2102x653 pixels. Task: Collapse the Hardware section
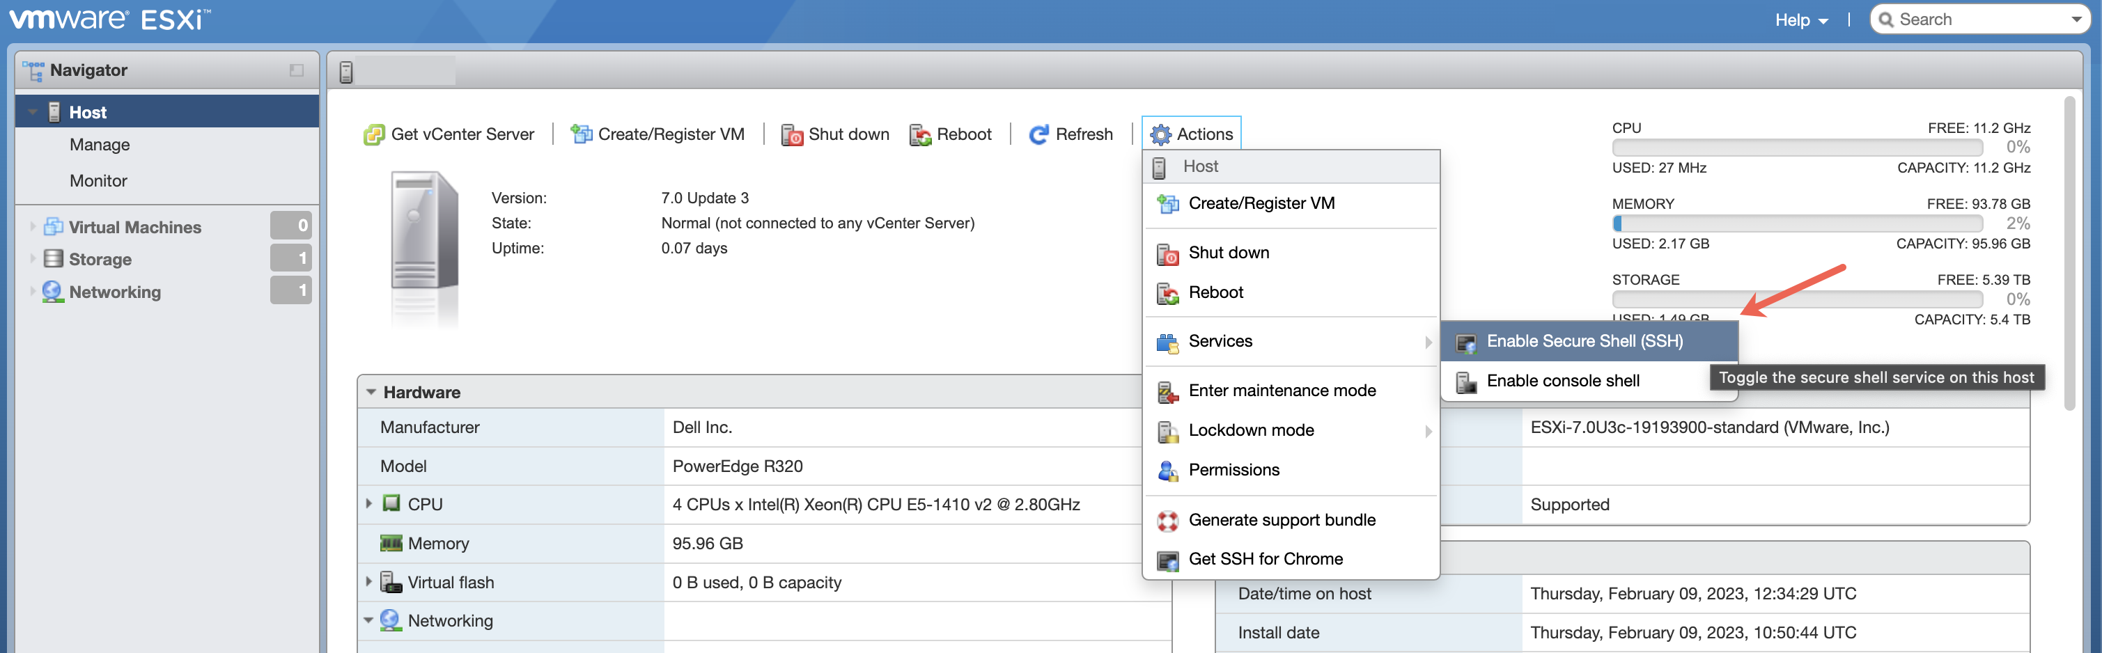(x=371, y=392)
